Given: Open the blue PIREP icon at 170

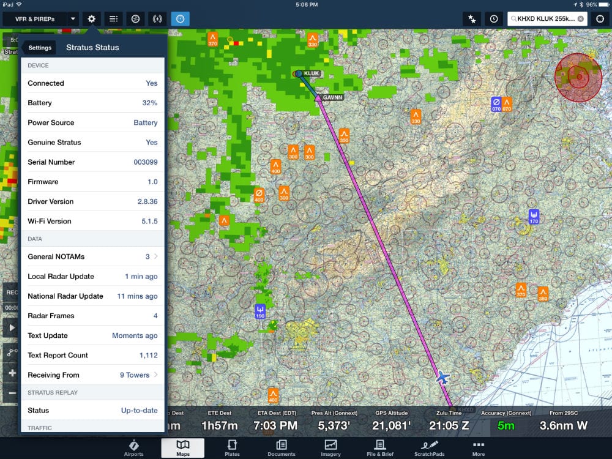Looking at the screenshot, I should [534, 217].
